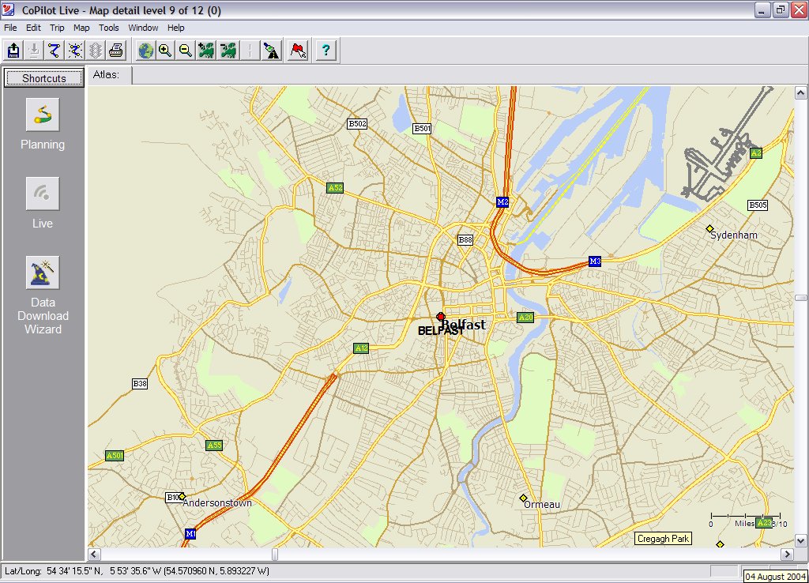Screen dimensions: 809x583
Task: Click the map scroll down arrow
Action: click(x=801, y=540)
